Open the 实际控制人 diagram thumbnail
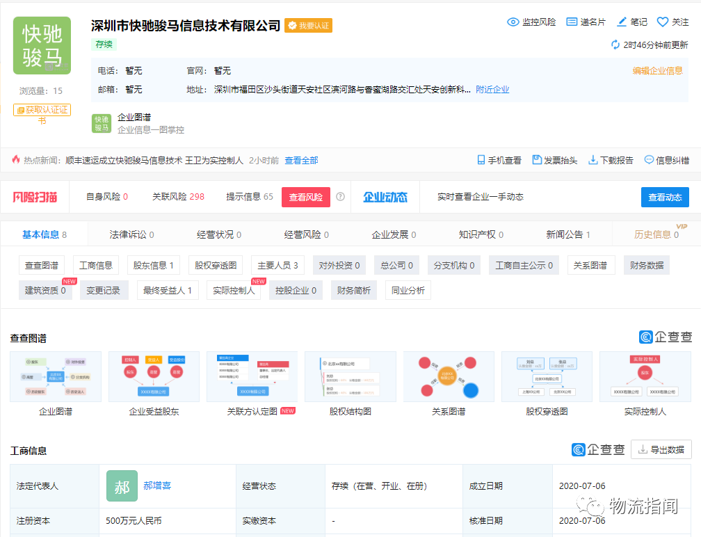Viewport: 701px width, 537px height. (645, 376)
